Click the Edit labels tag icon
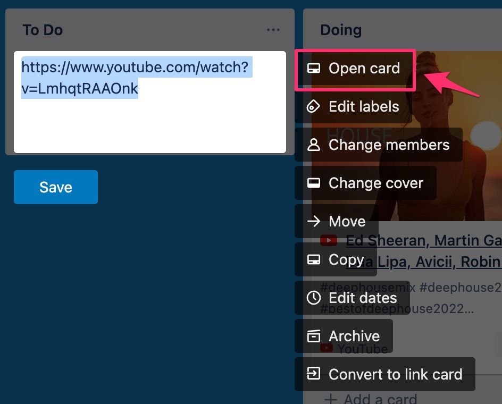502x404 pixels. [x=313, y=107]
